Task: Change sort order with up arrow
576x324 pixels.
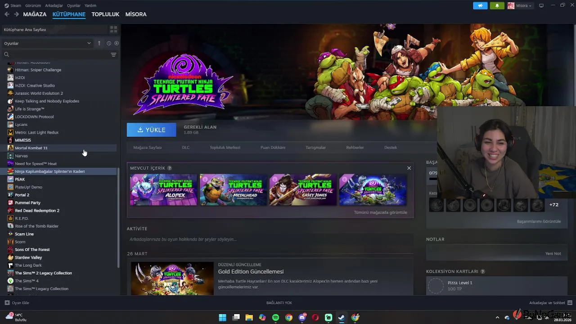Action: (99, 43)
